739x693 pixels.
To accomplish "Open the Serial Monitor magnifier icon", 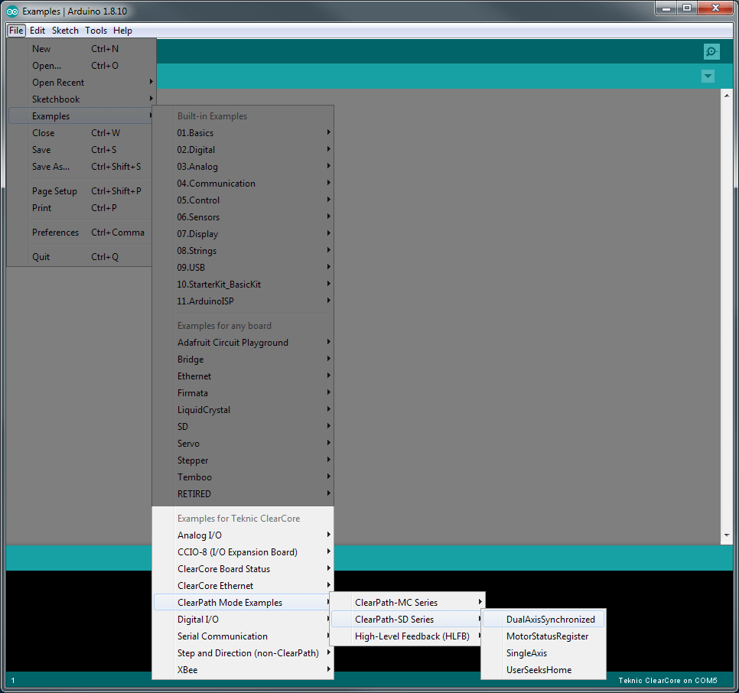I will coord(711,51).
